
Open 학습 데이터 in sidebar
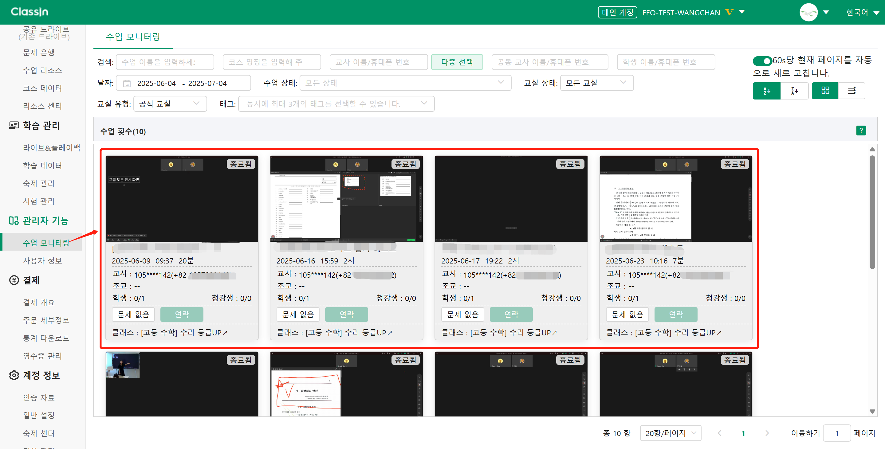coord(42,166)
